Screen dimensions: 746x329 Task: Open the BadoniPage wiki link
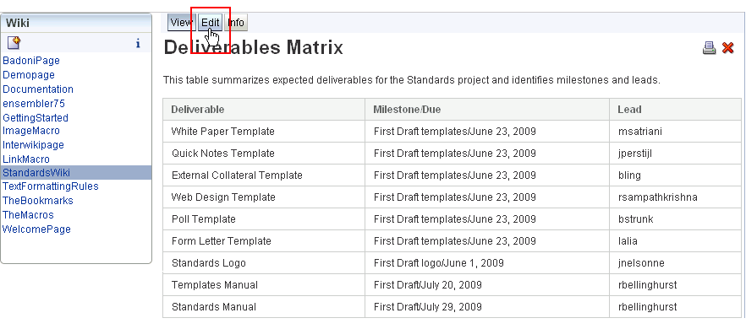point(31,61)
